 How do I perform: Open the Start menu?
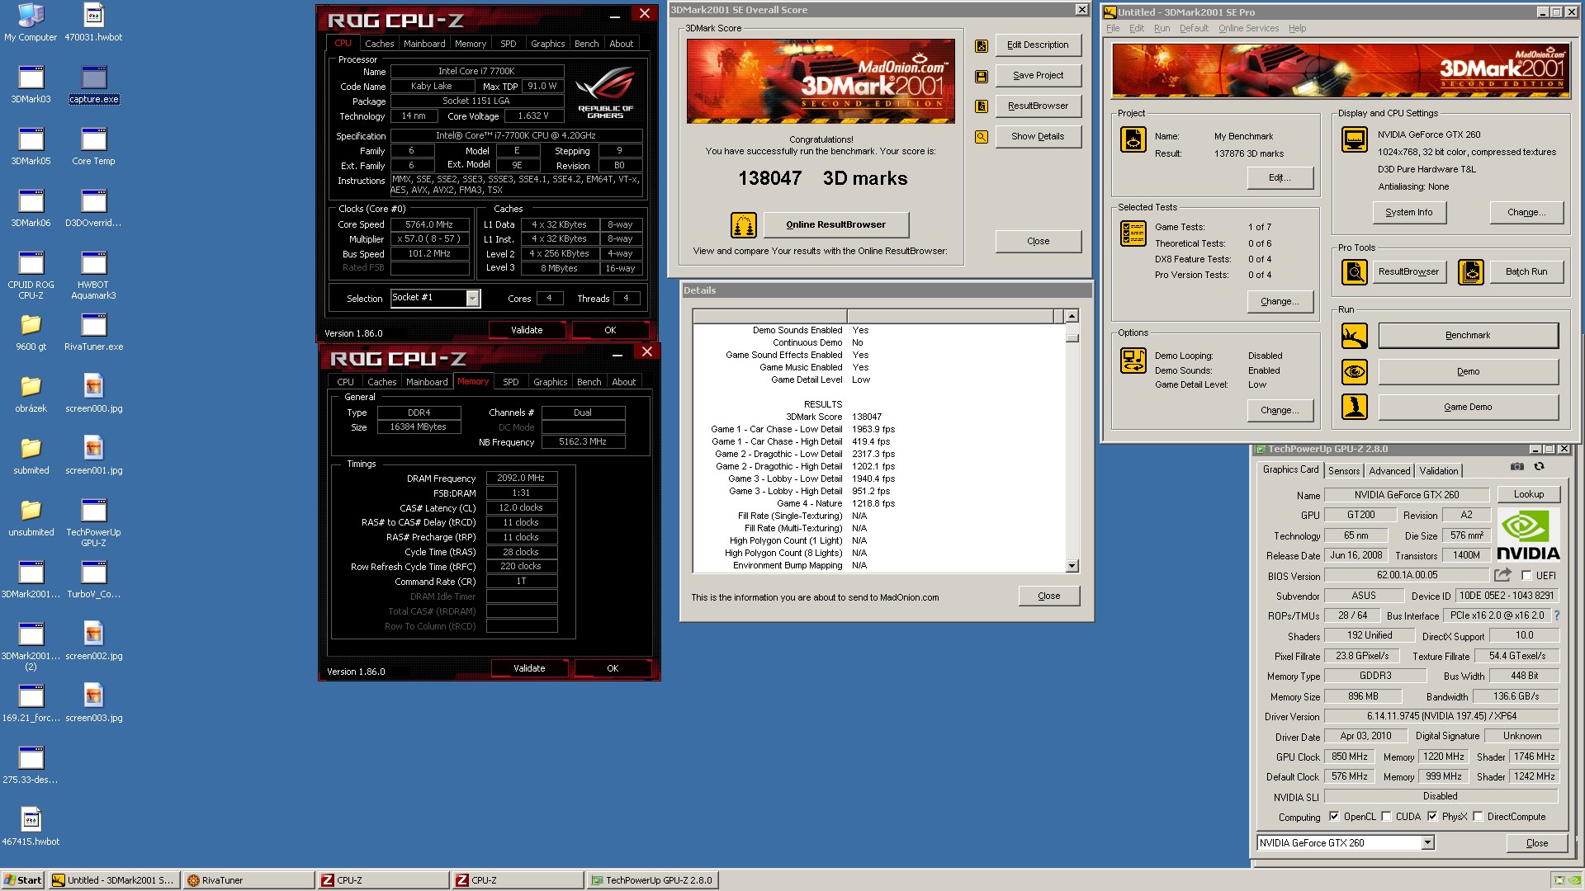pyautogui.click(x=22, y=880)
